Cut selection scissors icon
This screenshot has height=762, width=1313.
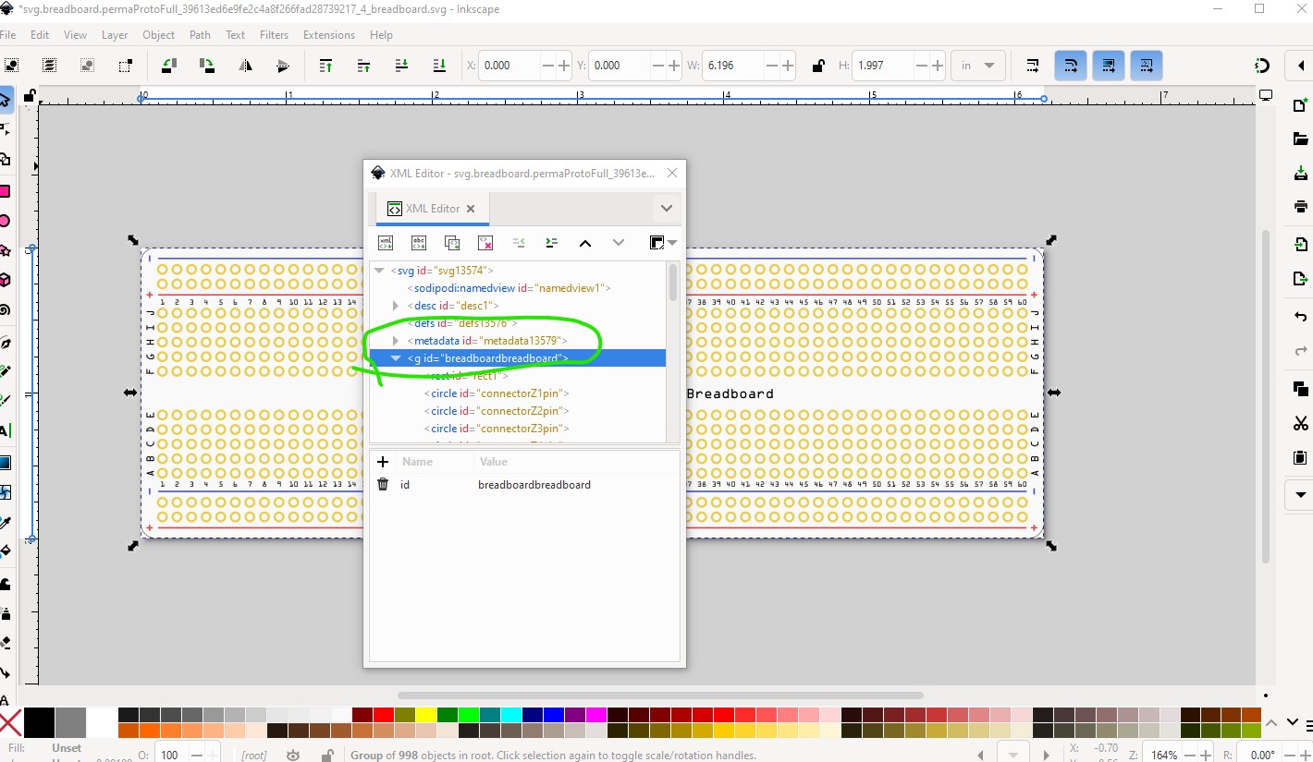[1300, 423]
